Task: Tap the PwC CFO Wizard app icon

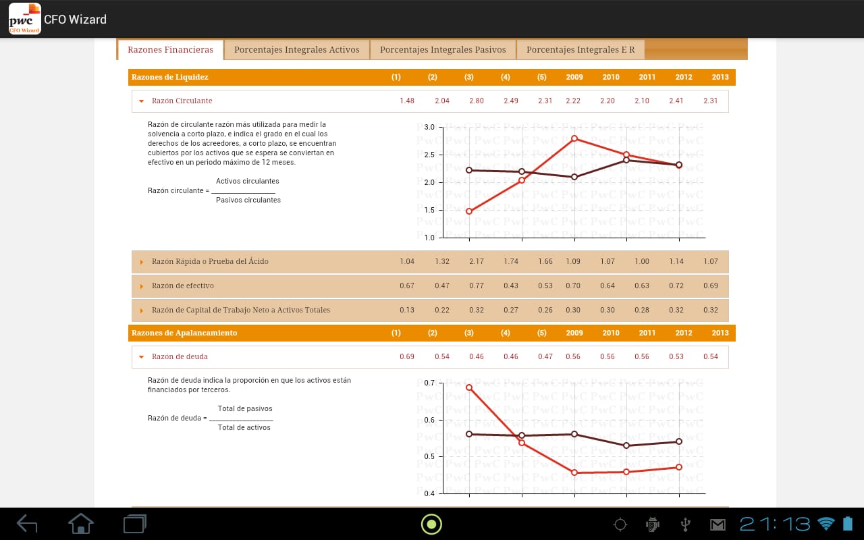Action: tap(24, 19)
